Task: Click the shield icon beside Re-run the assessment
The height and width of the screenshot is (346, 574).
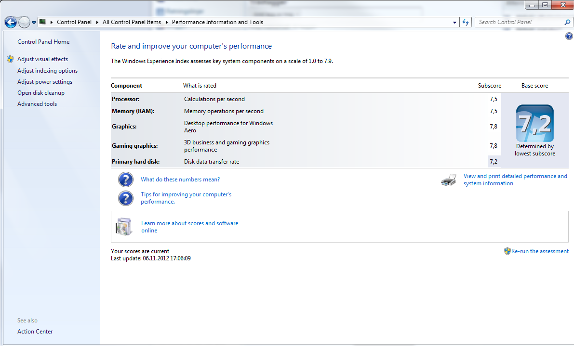Action: (507, 251)
